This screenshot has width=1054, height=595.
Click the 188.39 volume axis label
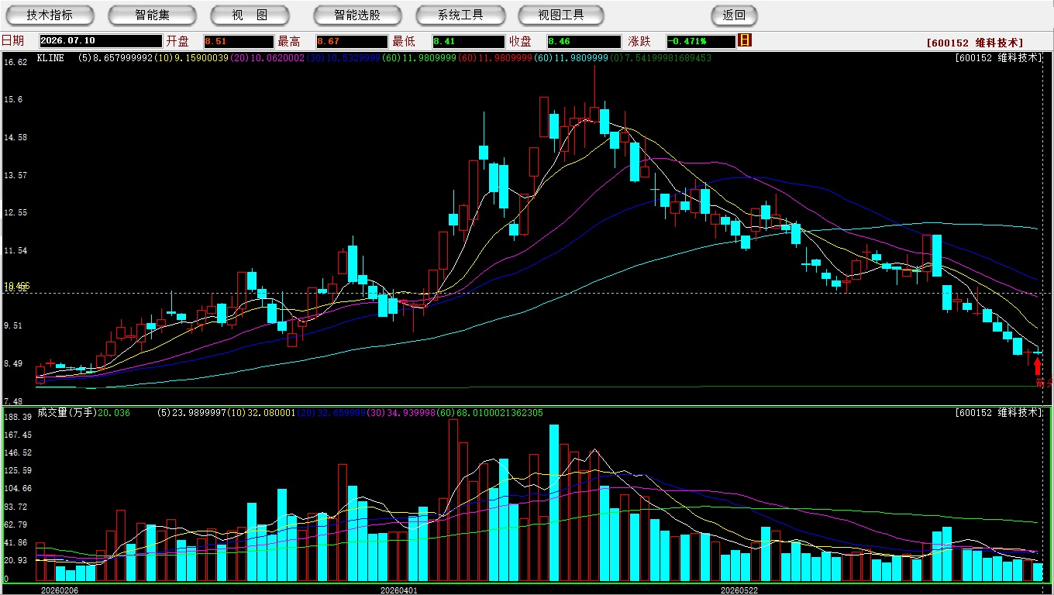click(x=17, y=417)
